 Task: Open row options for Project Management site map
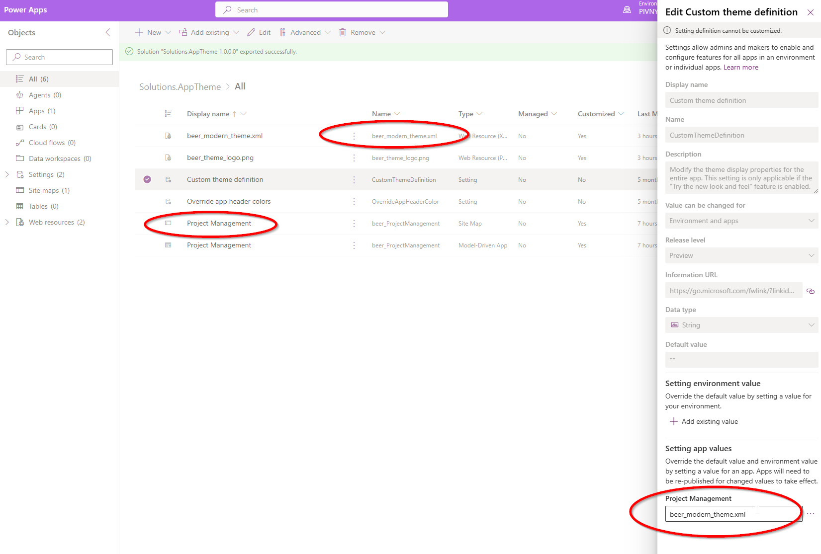point(354,223)
